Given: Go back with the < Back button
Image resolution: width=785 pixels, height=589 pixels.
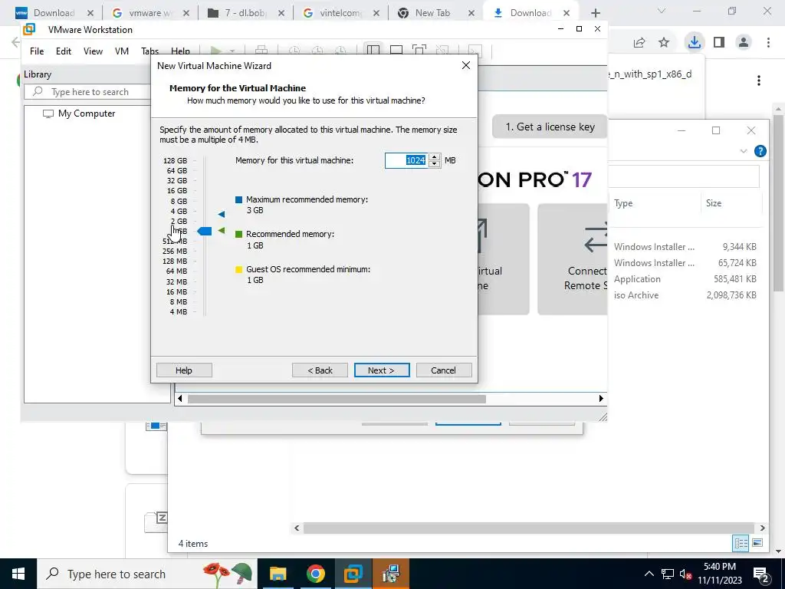Looking at the screenshot, I should click(x=320, y=370).
